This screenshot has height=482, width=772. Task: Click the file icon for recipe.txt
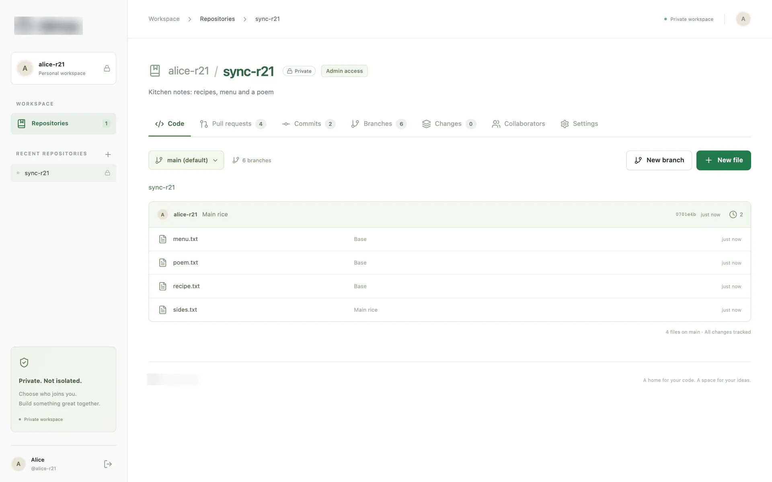click(162, 286)
